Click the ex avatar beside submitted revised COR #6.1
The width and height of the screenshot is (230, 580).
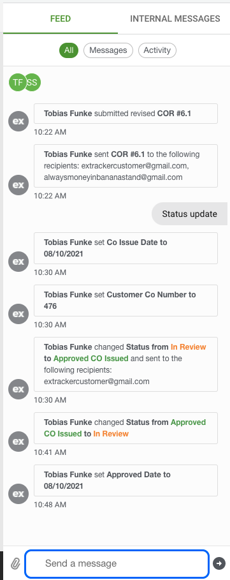[18, 121]
